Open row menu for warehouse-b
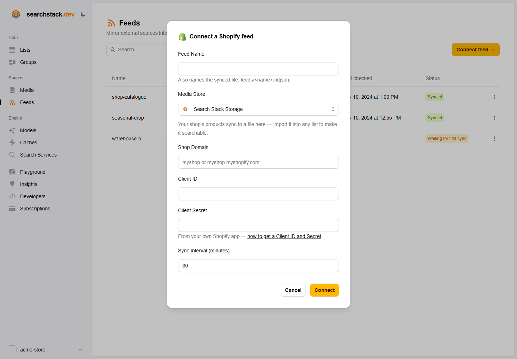Viewport: 517px width, 359px height. click(494, 139)
